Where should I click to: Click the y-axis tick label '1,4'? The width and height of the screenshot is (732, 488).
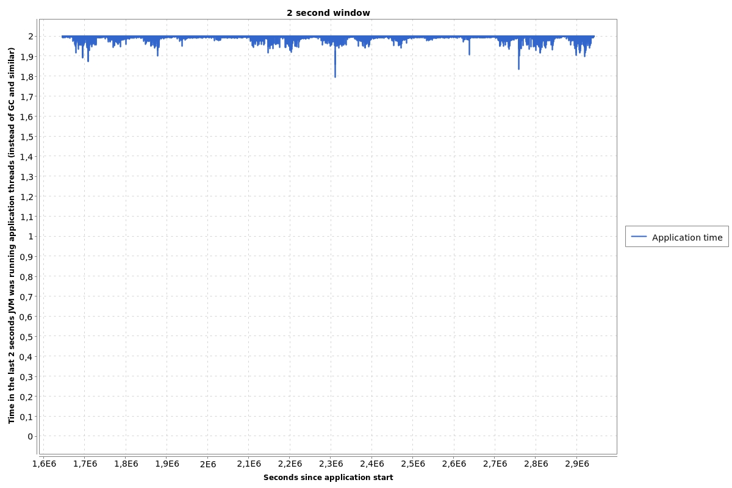coord(27,157)
